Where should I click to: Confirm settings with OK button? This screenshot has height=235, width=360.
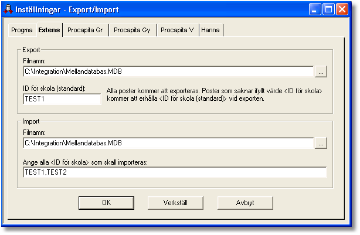[106, 203]
